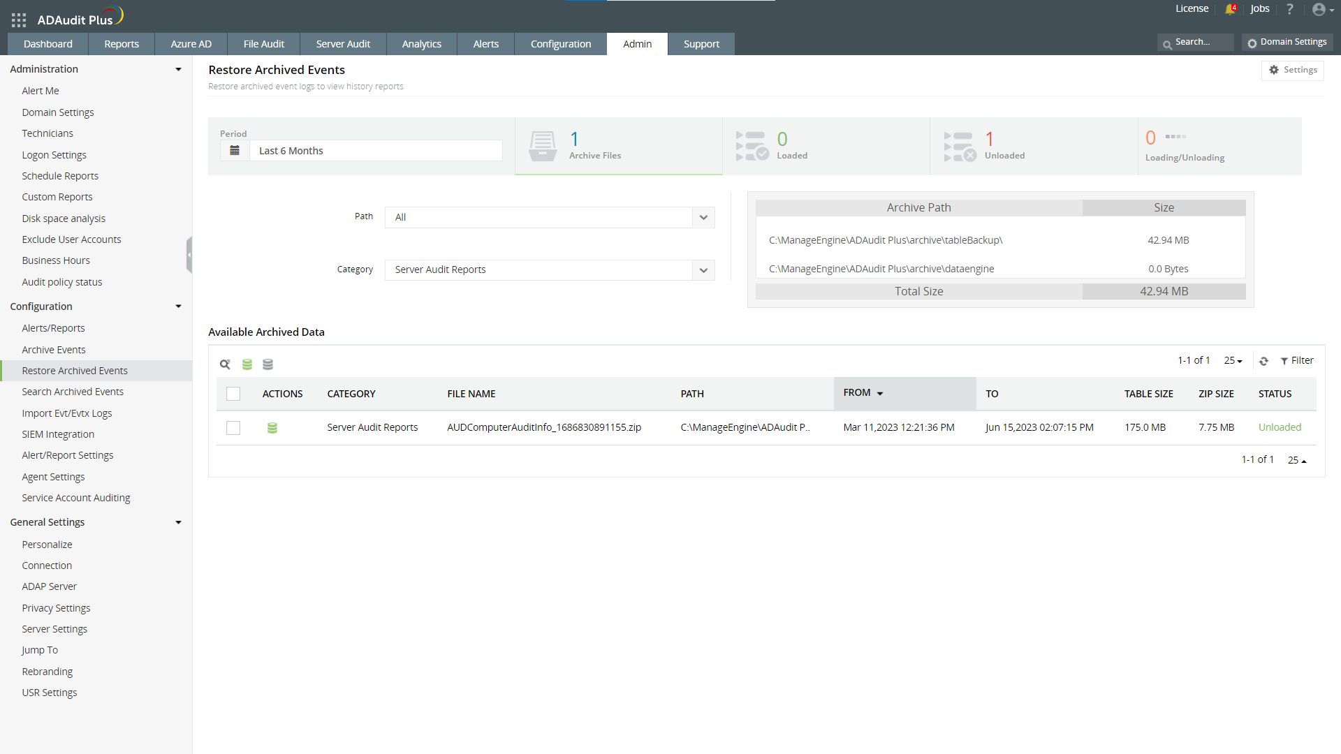This screenshot has height=754, width=1341.
Task: Expand the Category dropdown
Action: coord(703,270)
